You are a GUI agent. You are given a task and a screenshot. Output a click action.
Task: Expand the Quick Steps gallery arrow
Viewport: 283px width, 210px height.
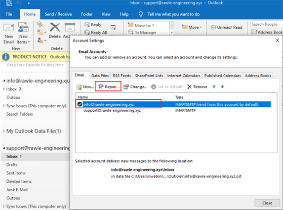(x=172, y=33)
